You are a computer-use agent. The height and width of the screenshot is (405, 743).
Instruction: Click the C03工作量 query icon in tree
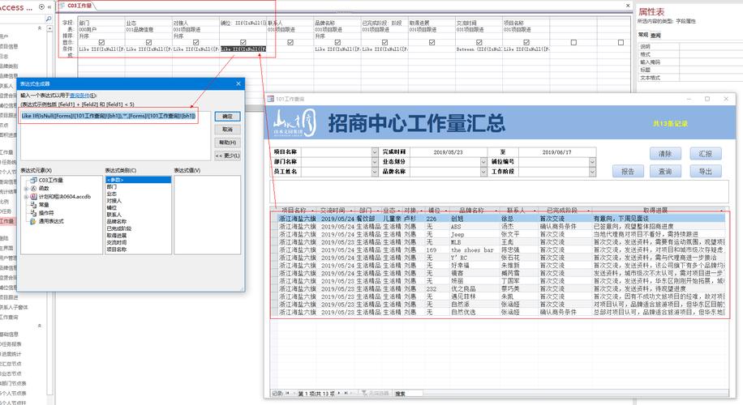coord(33,181)
